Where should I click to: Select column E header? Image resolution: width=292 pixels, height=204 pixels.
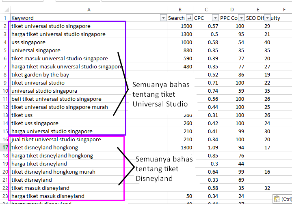(258, 10)
